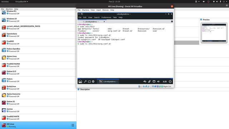Open the Feb 22 15:25 clock
Viewport: 229px width, 129px height.
pos(114,1)
